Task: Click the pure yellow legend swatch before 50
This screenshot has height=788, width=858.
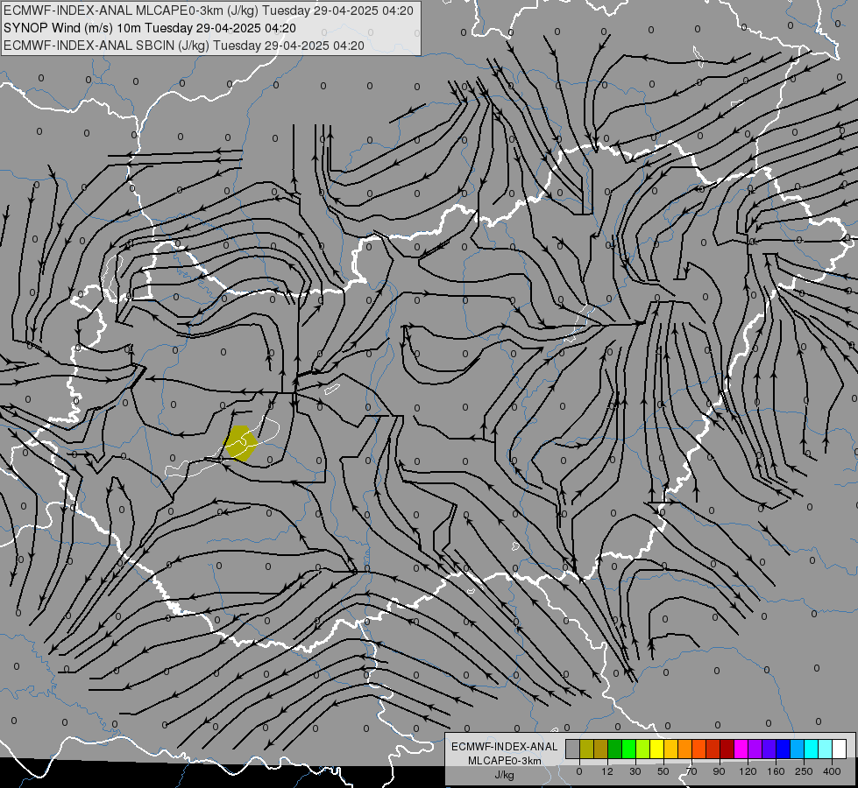Action: click(x=656, y=749)
